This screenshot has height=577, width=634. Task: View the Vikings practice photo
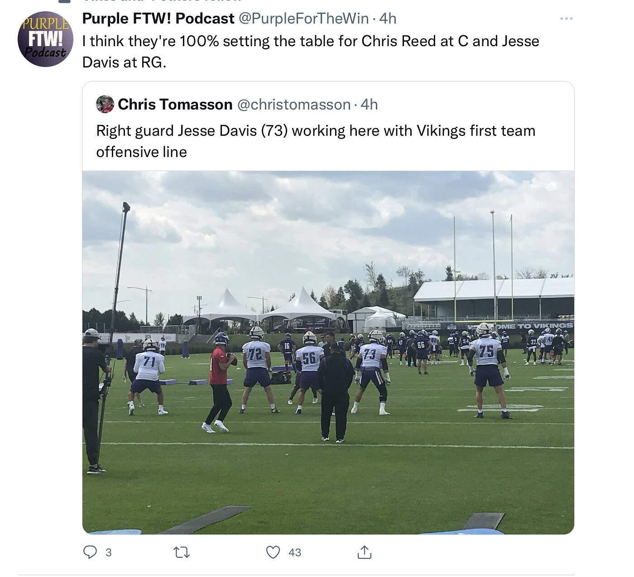328,353
